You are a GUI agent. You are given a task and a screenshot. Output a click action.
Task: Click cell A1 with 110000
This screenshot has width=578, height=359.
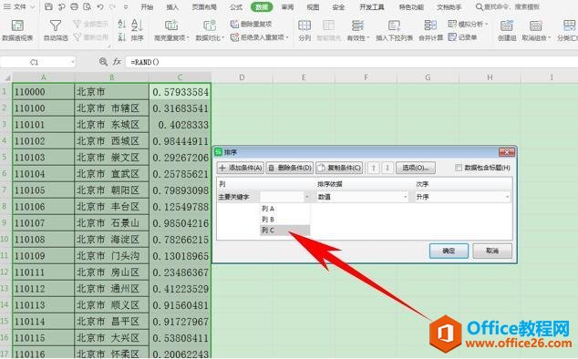pos(44,92)
